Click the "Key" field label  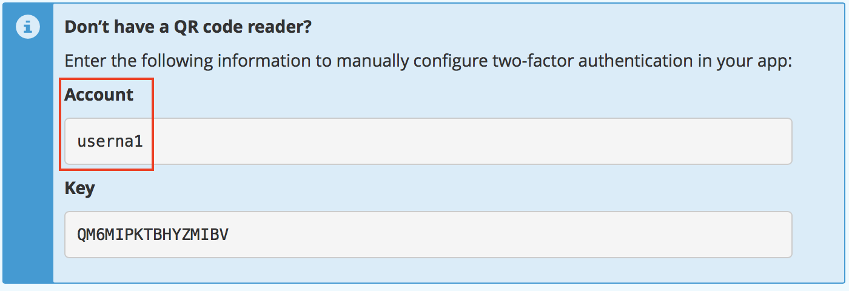click(79, 188)
